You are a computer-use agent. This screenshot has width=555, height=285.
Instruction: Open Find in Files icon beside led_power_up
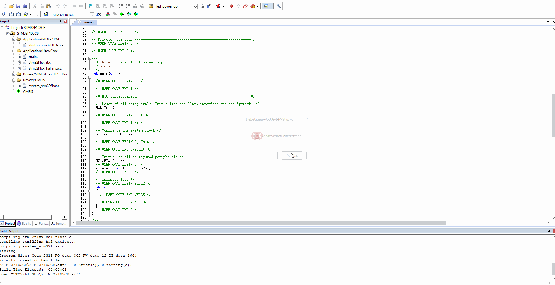pos(151,6)
